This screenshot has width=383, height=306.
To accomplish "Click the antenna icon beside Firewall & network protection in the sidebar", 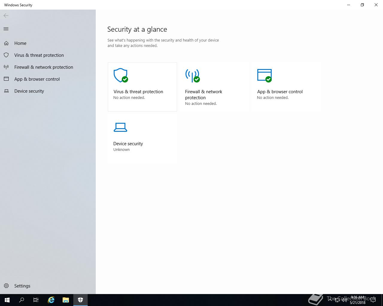I will coord(6,67).
